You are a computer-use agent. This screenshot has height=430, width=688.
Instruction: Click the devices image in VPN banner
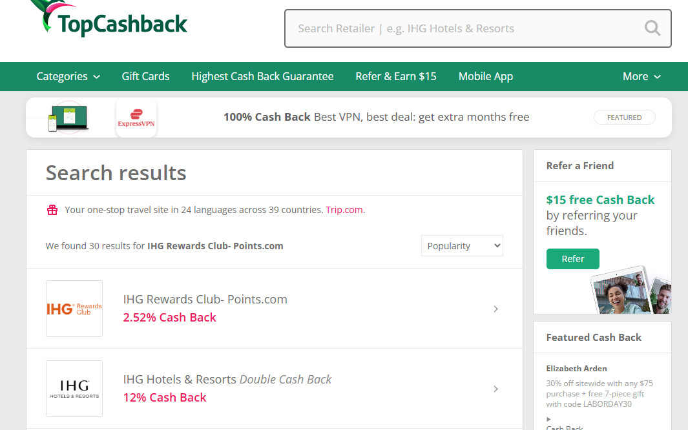click(x=69, y=118)
